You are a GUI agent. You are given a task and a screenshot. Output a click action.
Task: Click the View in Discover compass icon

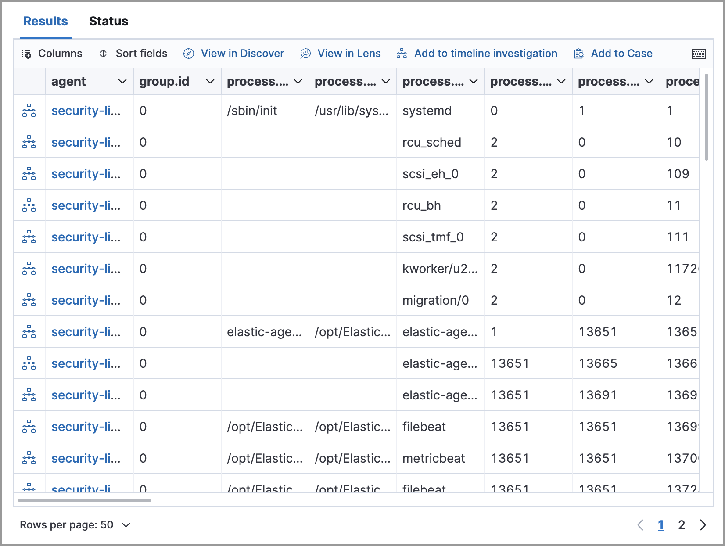tap(188, 53)
